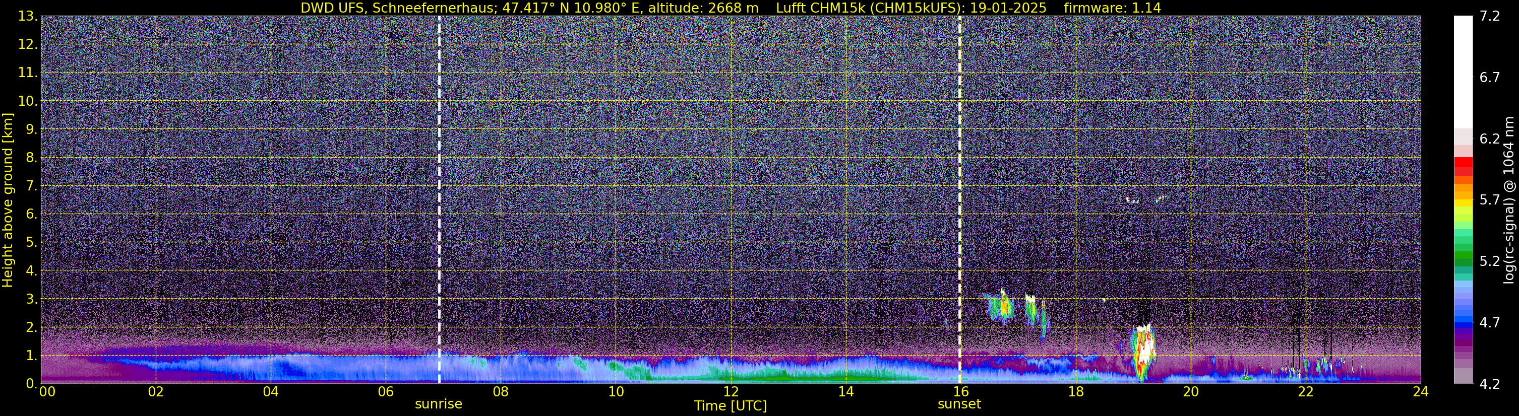Click the white dashed sunset line

[x=959, y=200]
